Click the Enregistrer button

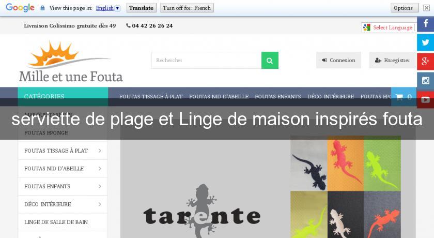tap(393, 60)
